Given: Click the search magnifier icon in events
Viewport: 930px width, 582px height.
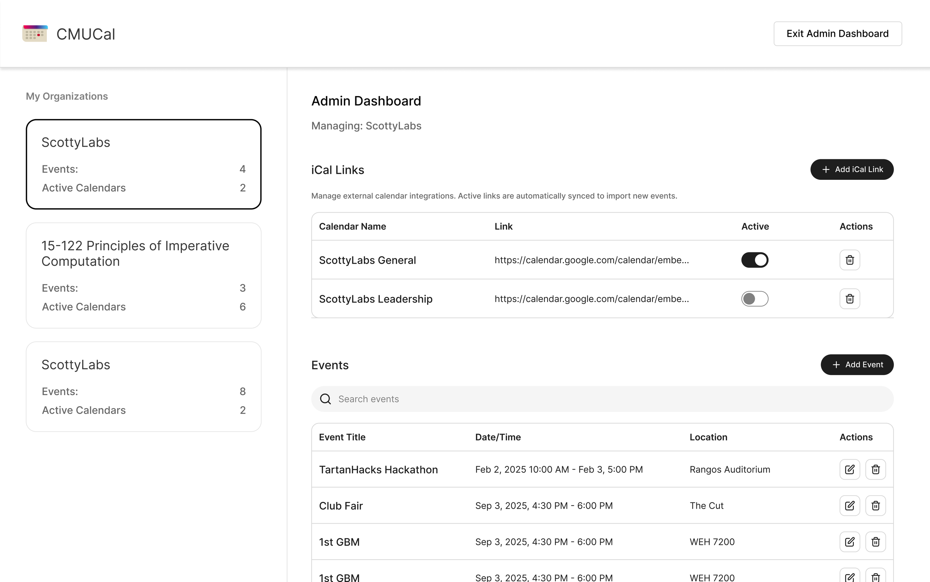Looking at the screenshot, I should point(325,399).
